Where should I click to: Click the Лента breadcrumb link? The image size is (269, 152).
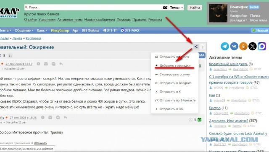point(17,38)
